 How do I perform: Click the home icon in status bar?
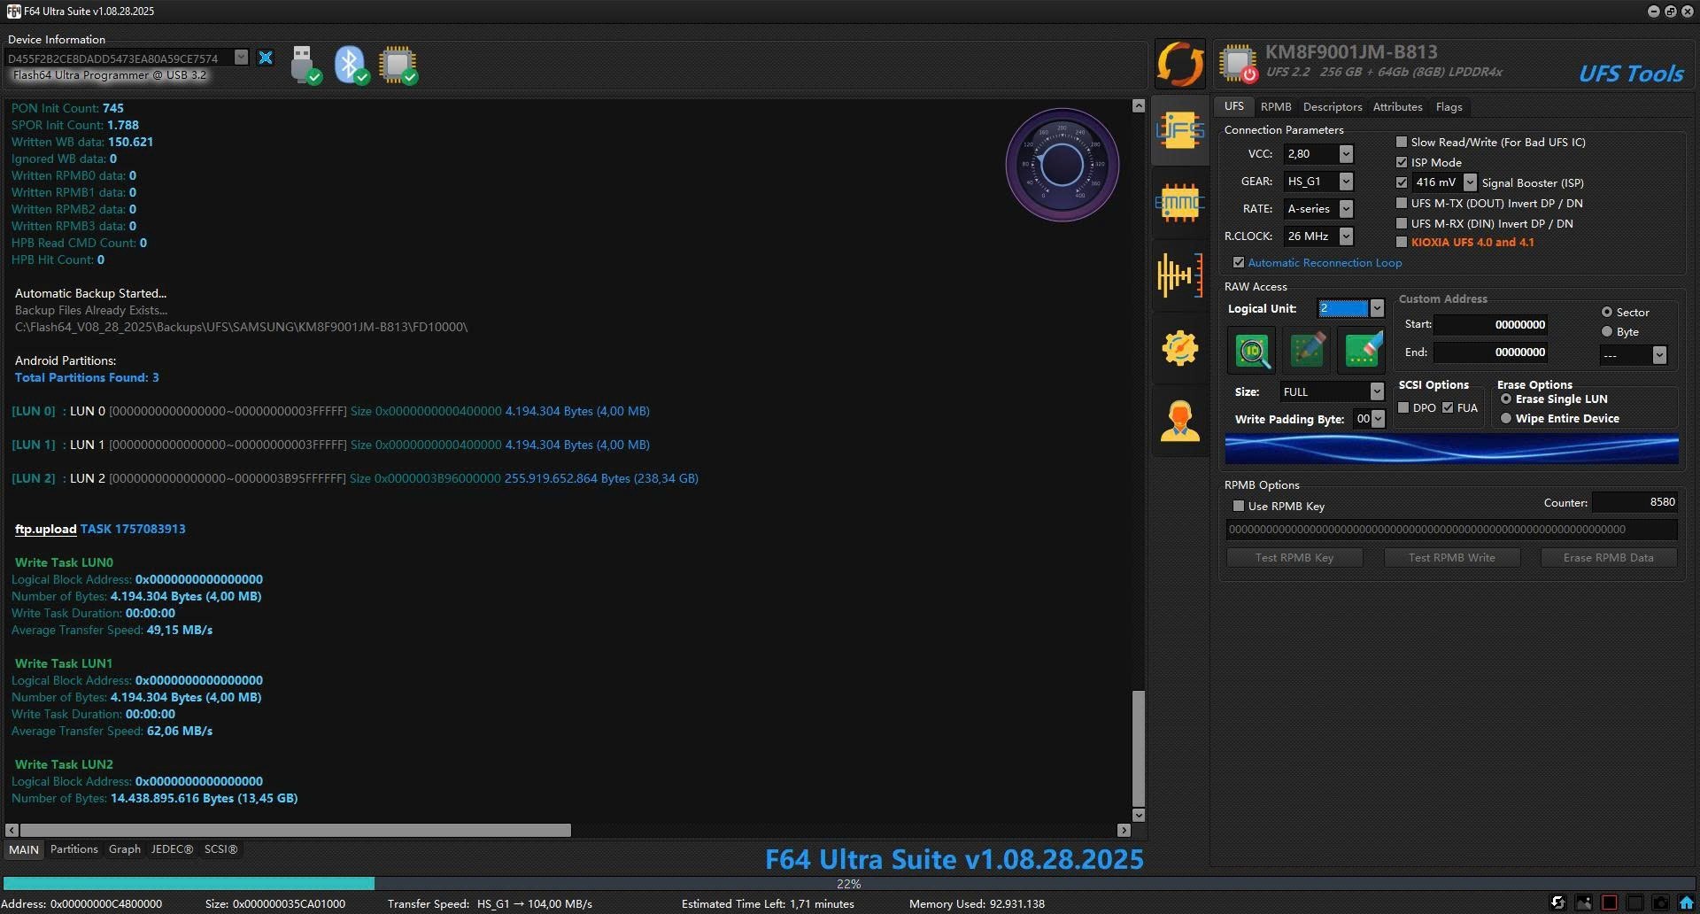[x=1686, y=903]
